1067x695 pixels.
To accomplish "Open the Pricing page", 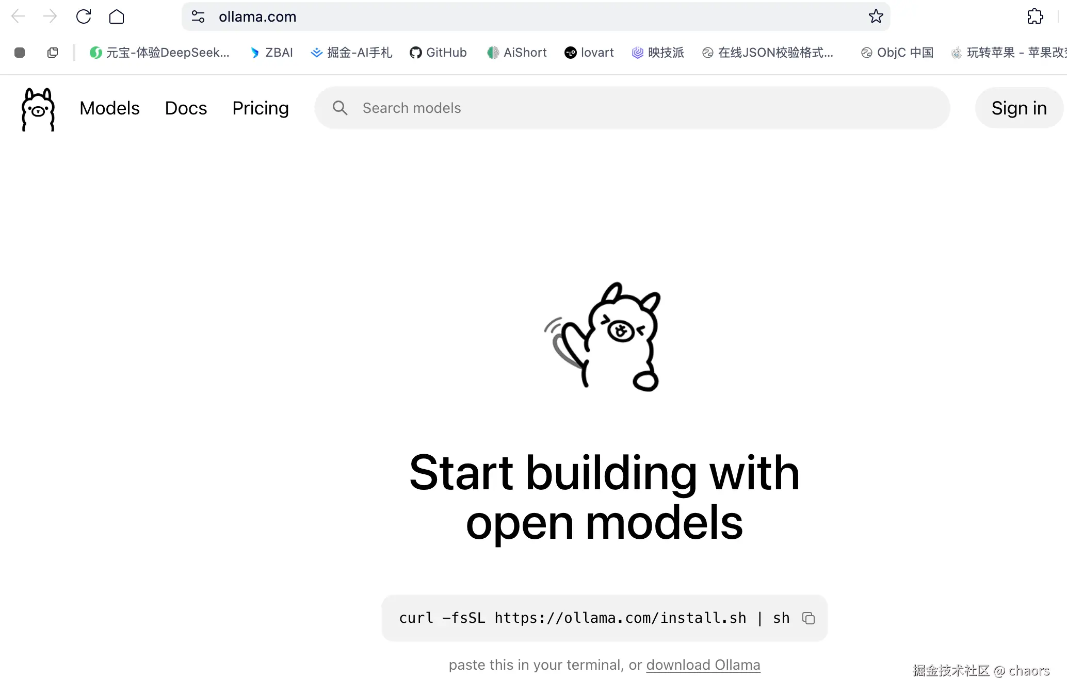I will pyautogui.click(x=260, y=108).
